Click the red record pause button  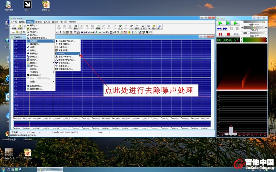click(220, 34)
